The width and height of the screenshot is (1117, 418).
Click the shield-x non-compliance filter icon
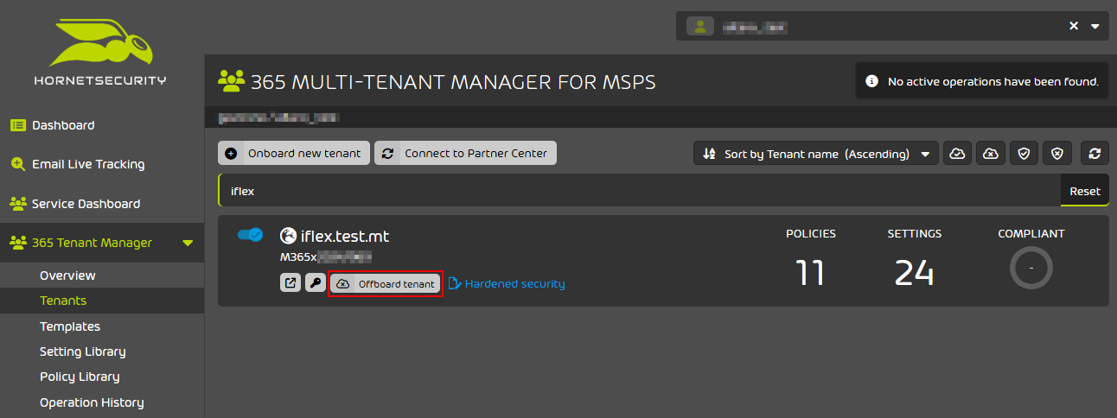pos(1057,153)
